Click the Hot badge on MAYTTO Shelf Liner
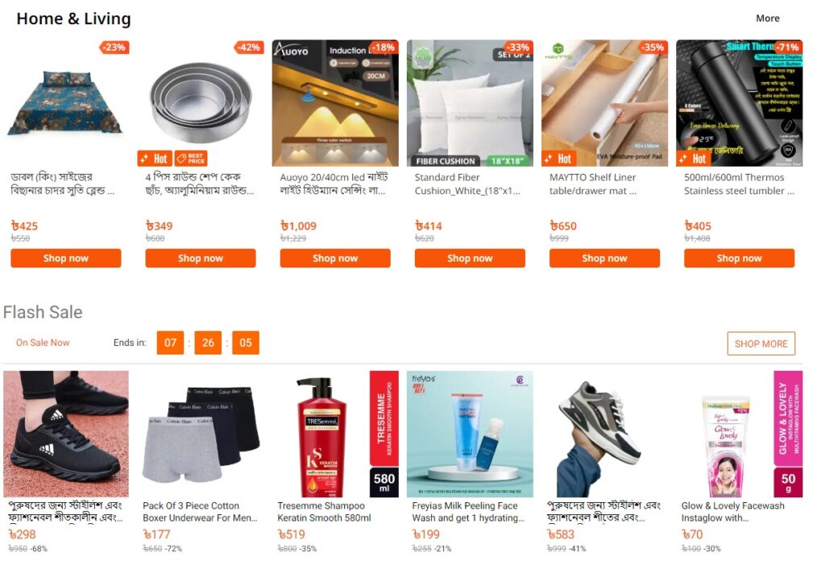The width and height of the screenshot is (825, 573). pyautogui.click(x=558, y=159)
